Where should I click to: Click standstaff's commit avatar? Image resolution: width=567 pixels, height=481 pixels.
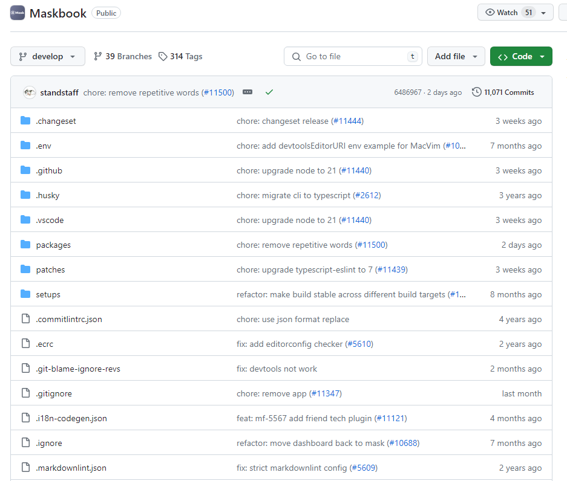29,92
